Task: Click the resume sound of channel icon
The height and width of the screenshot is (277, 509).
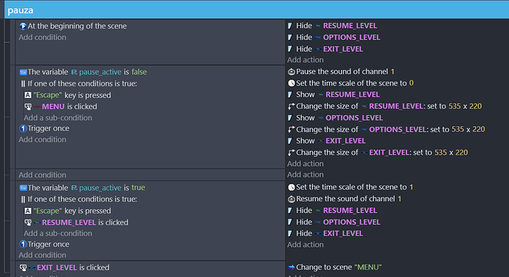Action: (291, 199)
